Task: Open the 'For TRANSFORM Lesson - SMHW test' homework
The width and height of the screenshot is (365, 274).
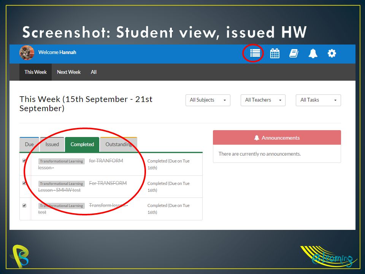Action: (x=83, y=186)
